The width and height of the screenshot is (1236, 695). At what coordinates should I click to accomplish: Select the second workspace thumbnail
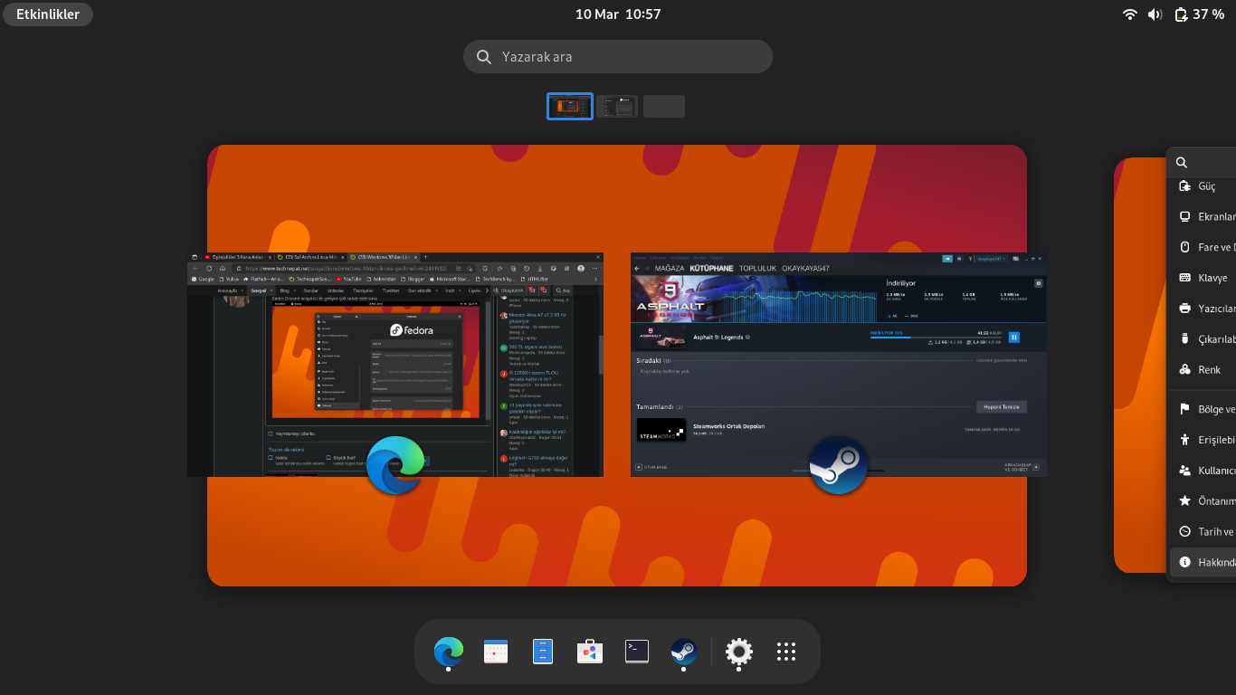pyautogui.click(x=617, y=107)
